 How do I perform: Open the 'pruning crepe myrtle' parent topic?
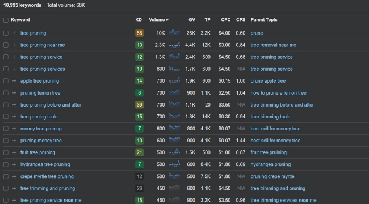272,176
